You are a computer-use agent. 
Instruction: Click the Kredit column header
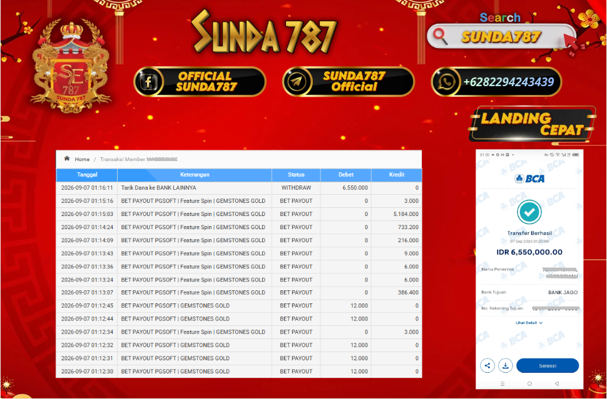point(396,175)
